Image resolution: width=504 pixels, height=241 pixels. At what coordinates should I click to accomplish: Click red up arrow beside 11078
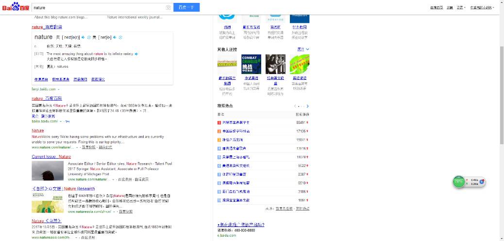point(307,157)
